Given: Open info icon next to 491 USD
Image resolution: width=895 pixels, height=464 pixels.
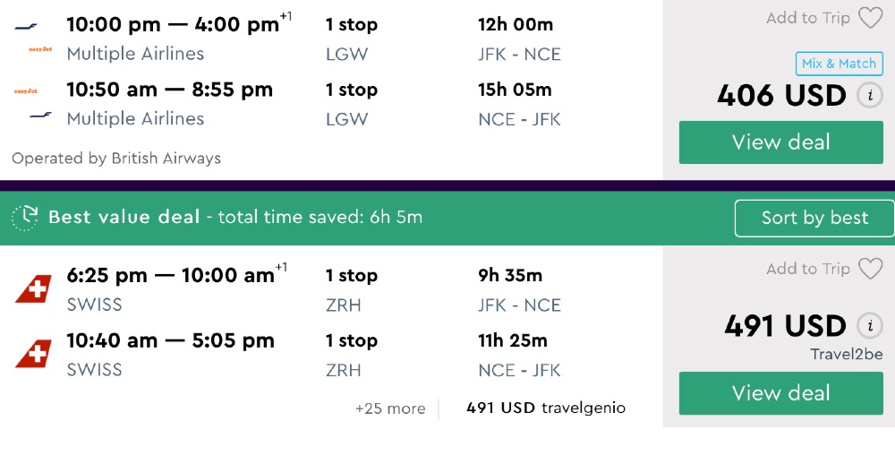Looking at the screenshot, I should tap(869, 325).
